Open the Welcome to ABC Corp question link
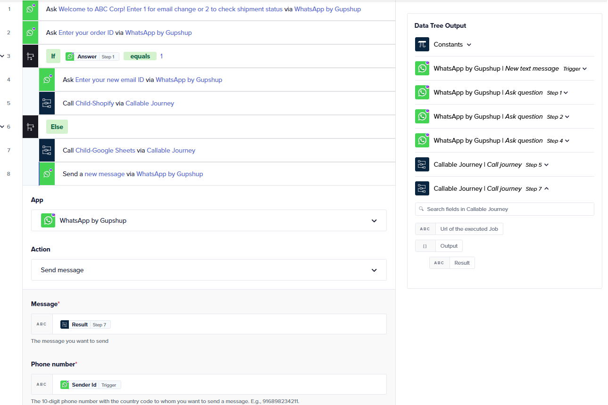 point(171,9)
